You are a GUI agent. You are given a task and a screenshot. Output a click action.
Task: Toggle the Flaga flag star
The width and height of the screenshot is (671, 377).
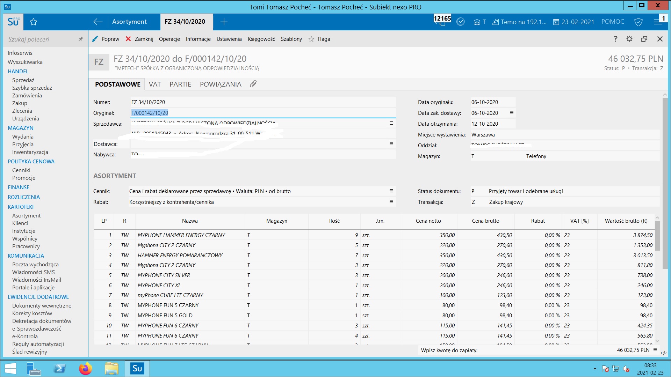319,39
